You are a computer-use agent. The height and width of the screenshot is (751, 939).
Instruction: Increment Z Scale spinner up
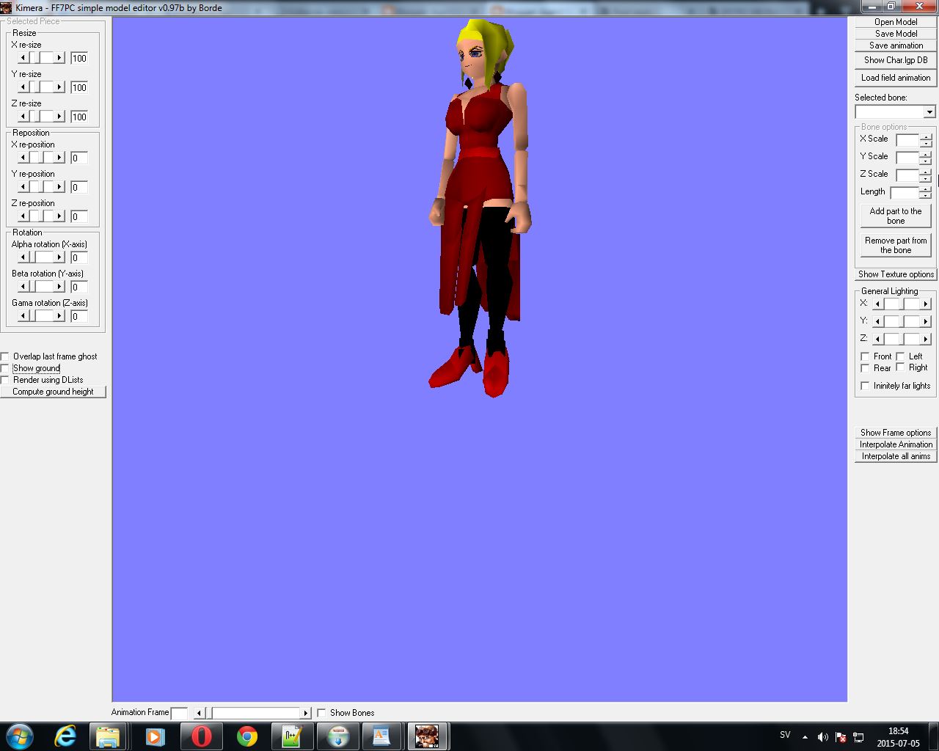(x=927, y=172)
